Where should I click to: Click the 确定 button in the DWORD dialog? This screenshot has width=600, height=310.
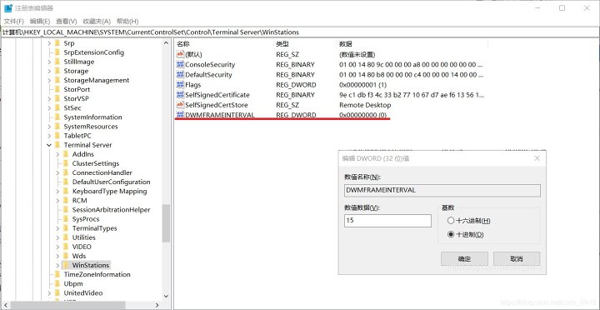[464, 258]
